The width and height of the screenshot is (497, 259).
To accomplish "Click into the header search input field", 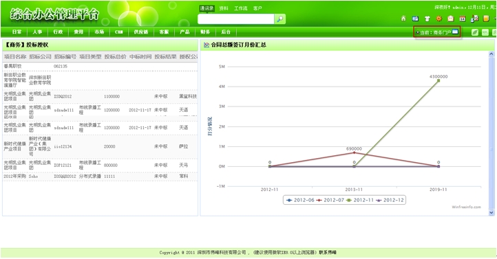I will coord(236,19).
